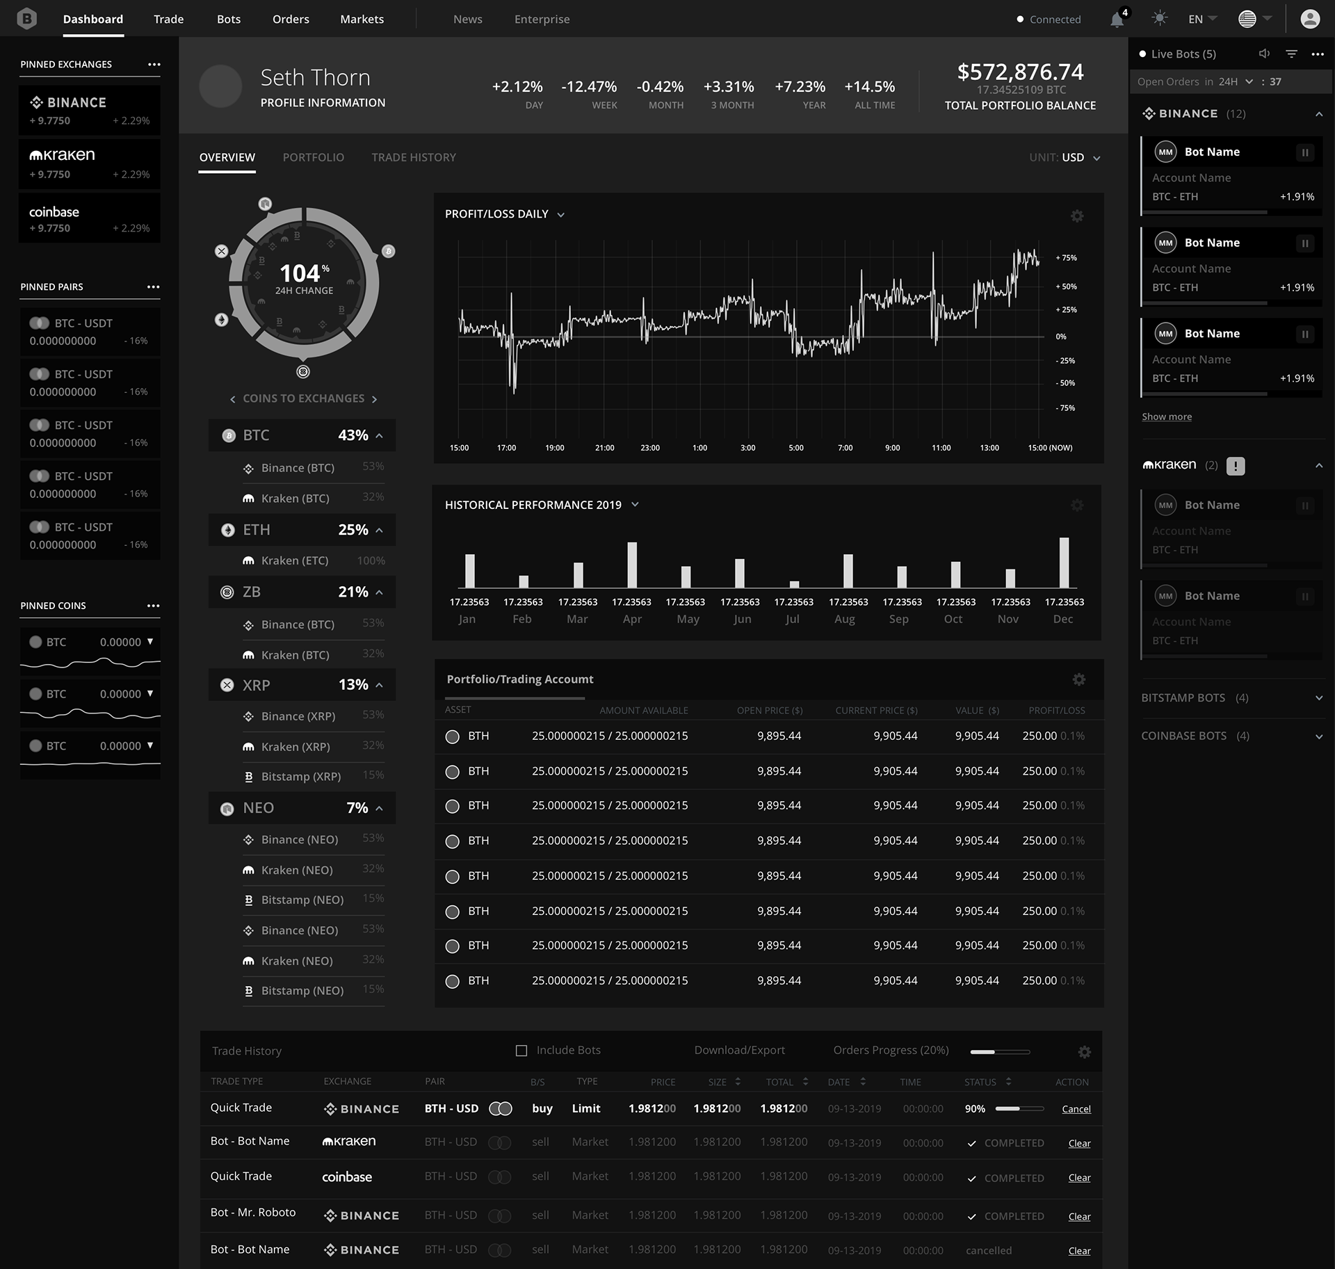Image resolution: width=1335 pixels, height=1269 pixels.
Task: Open the user account avatar icon
Action: coord(1310,19)
